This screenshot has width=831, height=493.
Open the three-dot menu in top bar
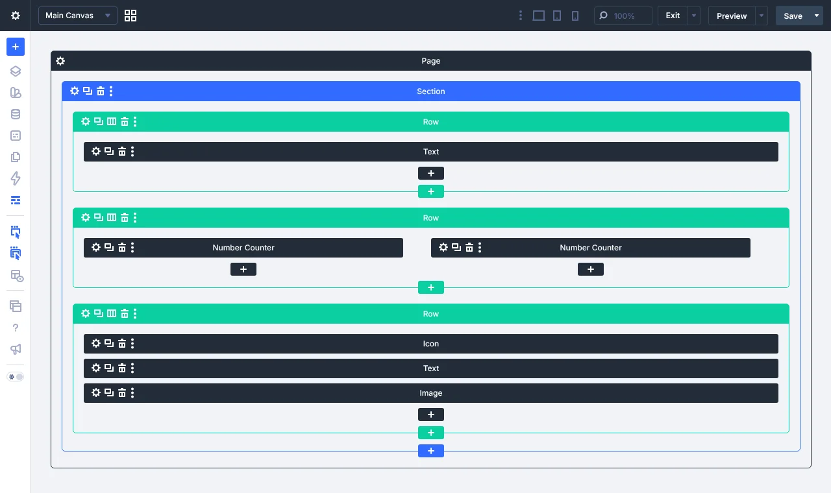pos(520,16)
